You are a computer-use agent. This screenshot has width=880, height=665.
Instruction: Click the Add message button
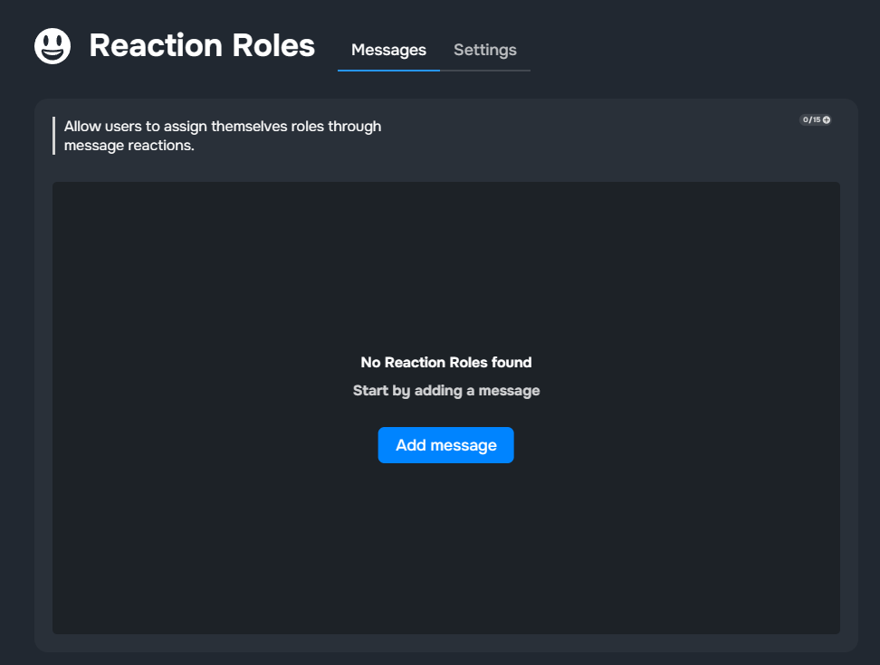(x=445, y=445)
